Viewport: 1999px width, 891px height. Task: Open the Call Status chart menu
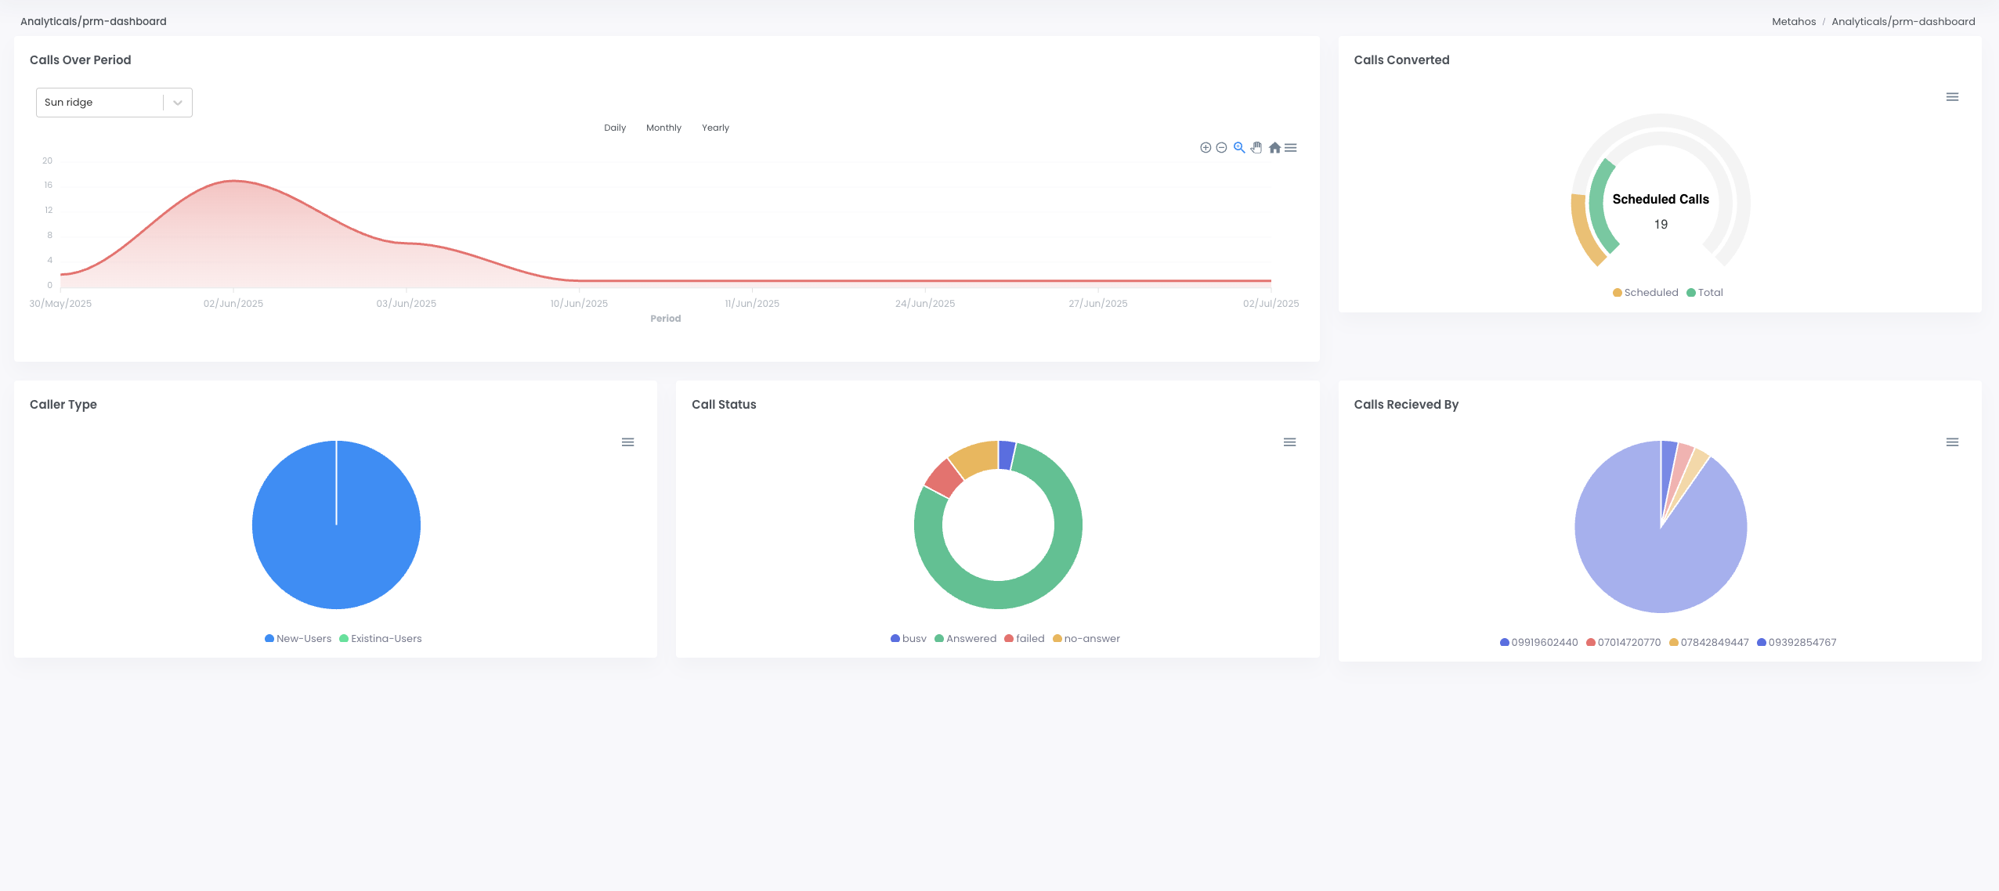coord(1289,442)
